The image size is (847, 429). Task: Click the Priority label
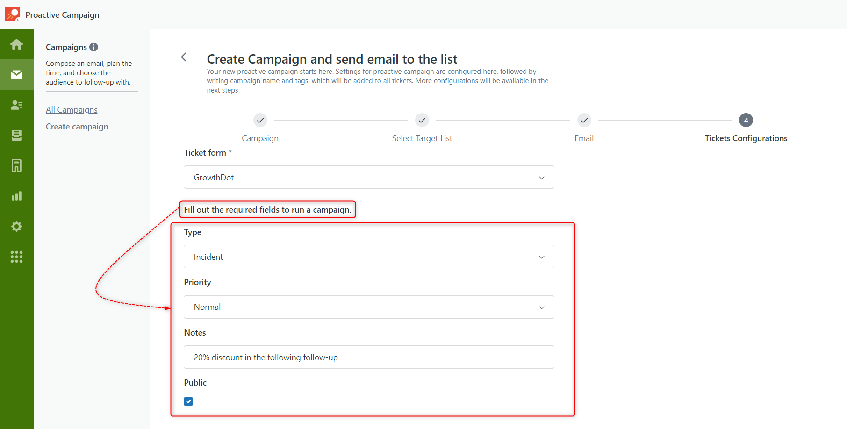pos(198,282)
